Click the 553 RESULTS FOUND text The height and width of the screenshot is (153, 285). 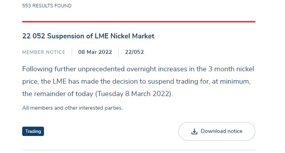tap(47, 6)
